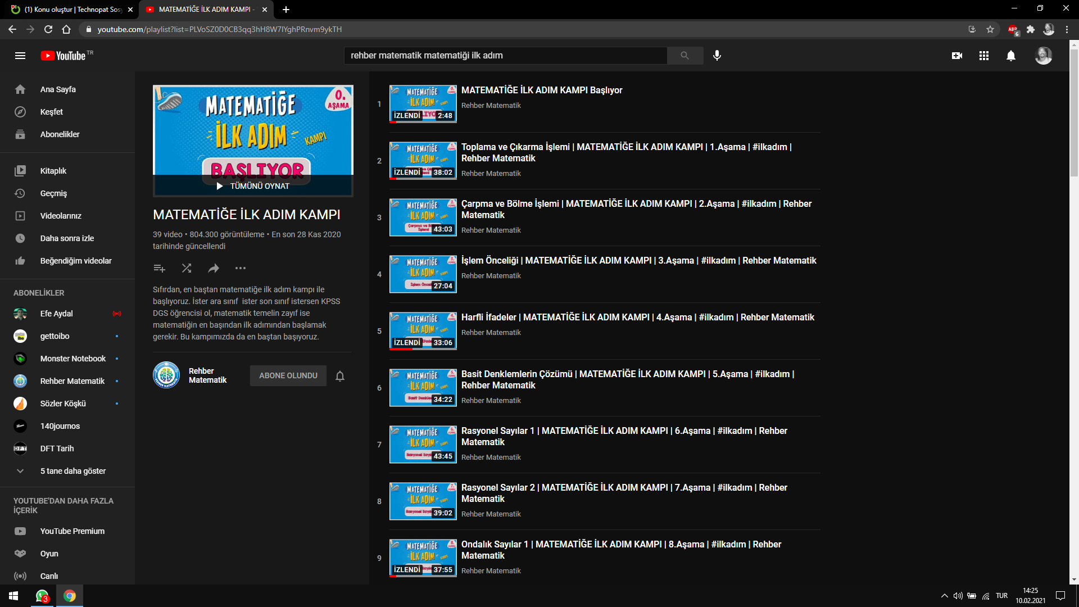Click in the YouTube search field
Viewport: 1079px width, 607px height.
[x=505, y=55]
